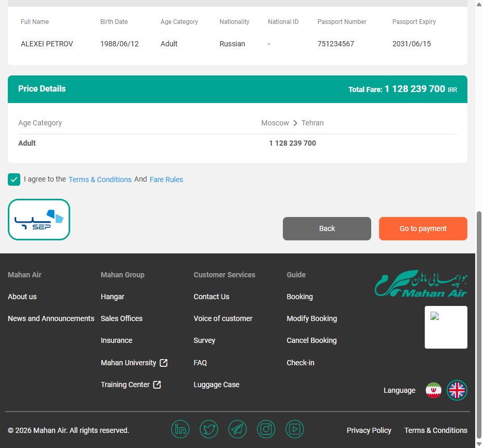Open Mahan Air Twitter icon

[x=209, y=429]
